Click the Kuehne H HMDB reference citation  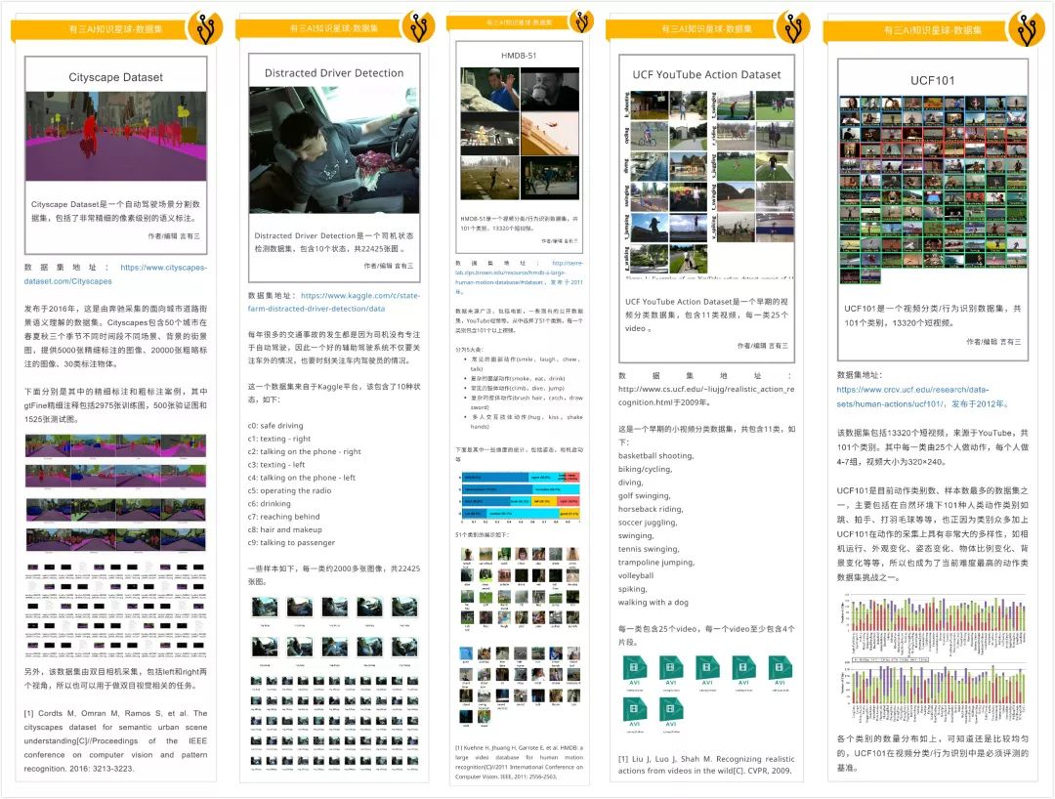pos(520,761)
